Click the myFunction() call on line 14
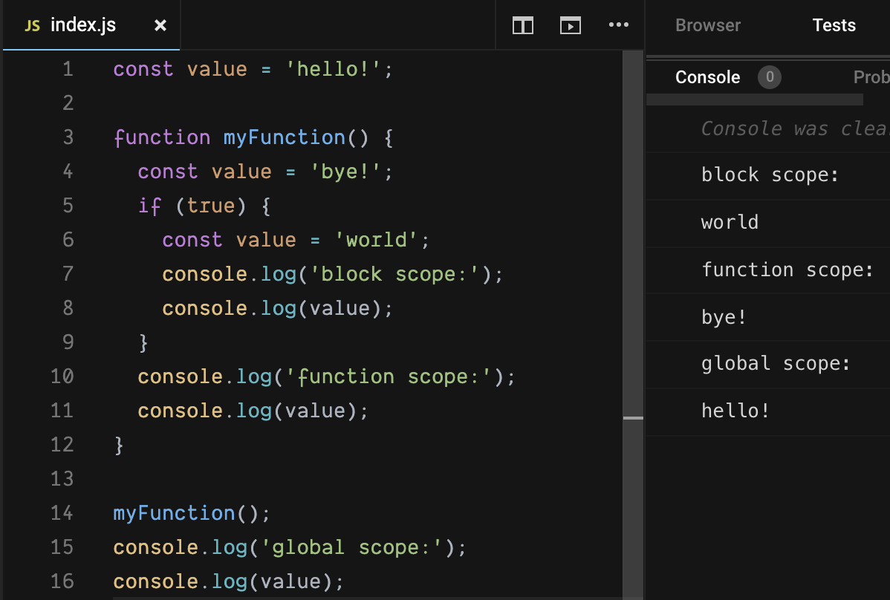Image resolution: width=890 pixels, height=600 pixels. point(191,513)
